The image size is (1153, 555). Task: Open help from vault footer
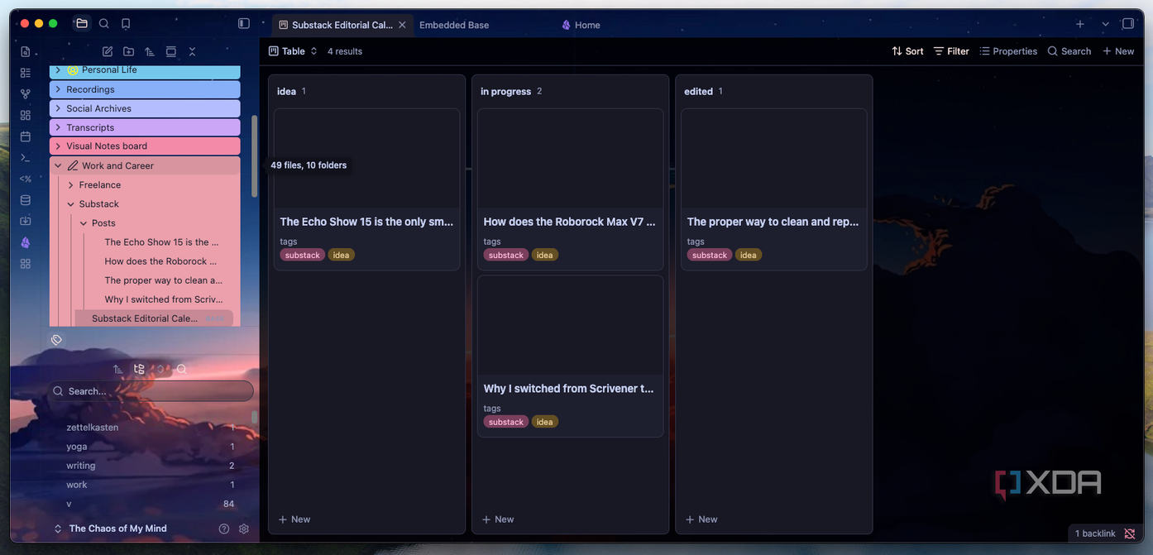click(224, 529)
